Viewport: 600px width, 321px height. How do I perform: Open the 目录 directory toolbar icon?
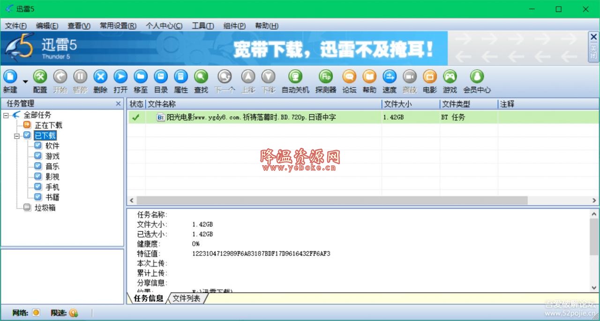click(x=161, y=76)
